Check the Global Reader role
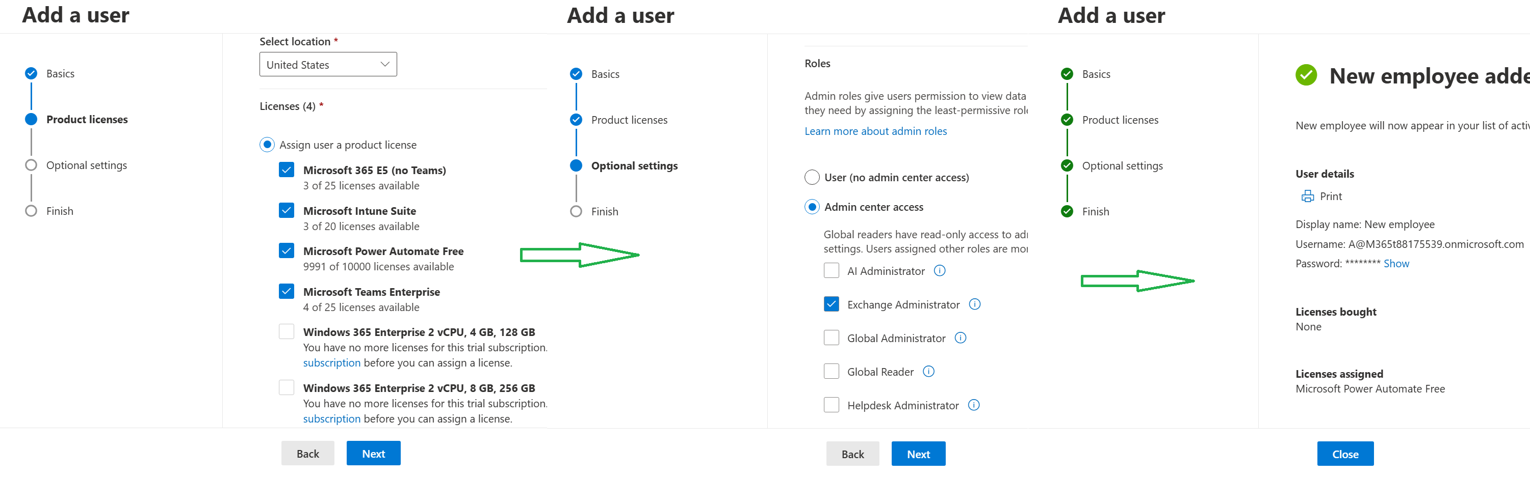The image size is (1530, 477). tap(832, 372)
